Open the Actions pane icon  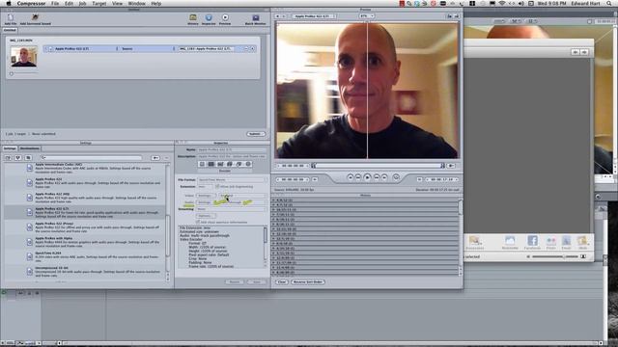(x=248, y=164)
